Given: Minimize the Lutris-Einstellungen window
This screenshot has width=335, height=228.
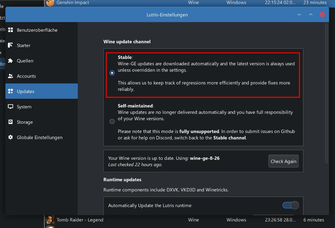Looking at the screenshot, I should point(299,15).
